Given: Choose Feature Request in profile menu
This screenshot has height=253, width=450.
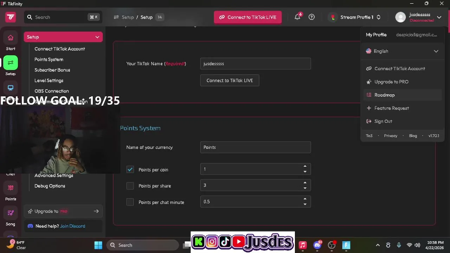Looking at the screenshot, I should click(402, 108).
